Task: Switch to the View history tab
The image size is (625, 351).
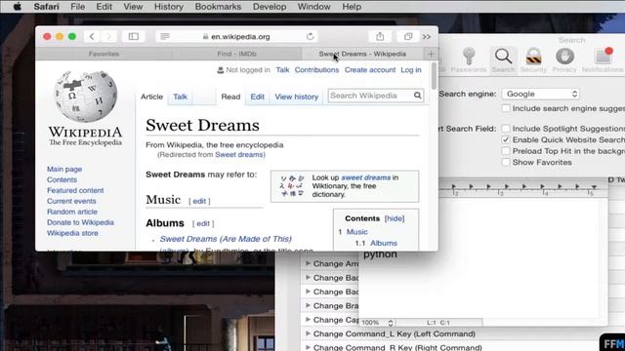Action: coord(297,97)
